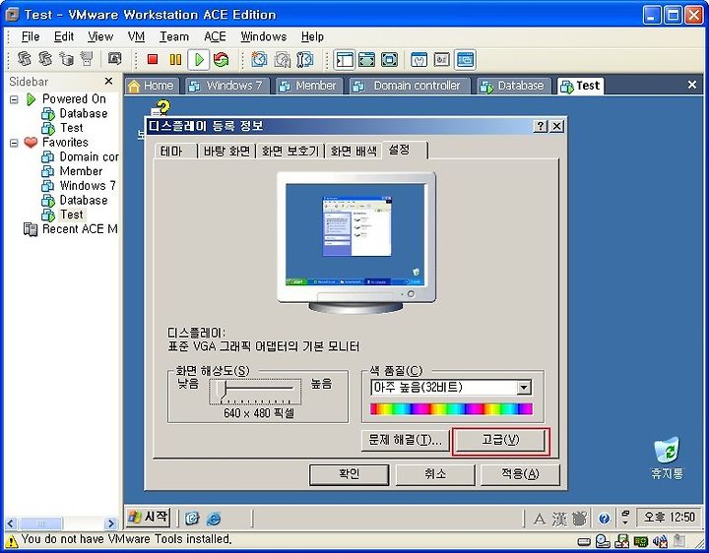Screen dimensions: 709x553
Task: Click the hard disk status bar icon
Action: click(x=584, y=541)
